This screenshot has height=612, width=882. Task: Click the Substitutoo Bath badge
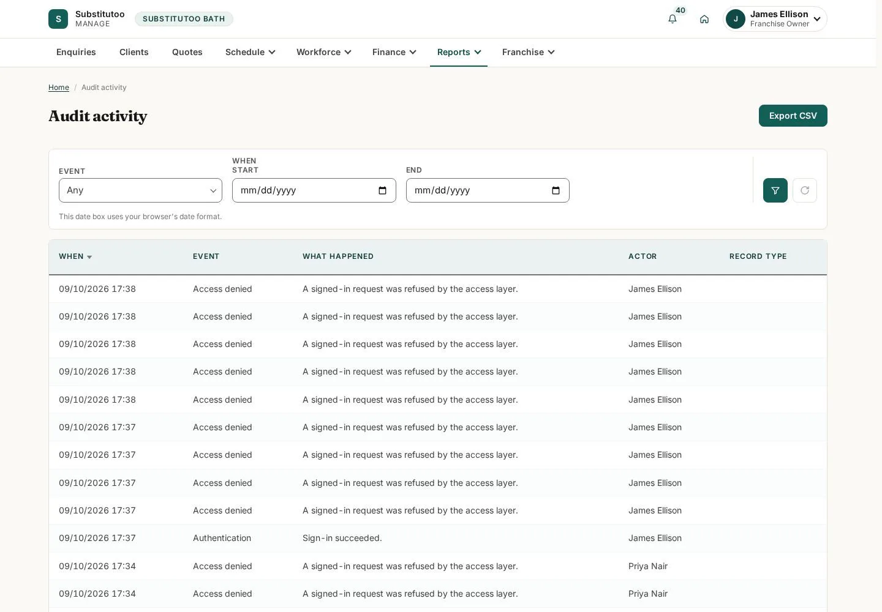(184, 19)
